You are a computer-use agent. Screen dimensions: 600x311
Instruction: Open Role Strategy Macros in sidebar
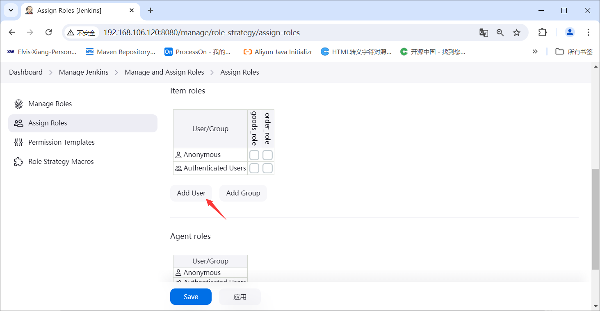83,162
